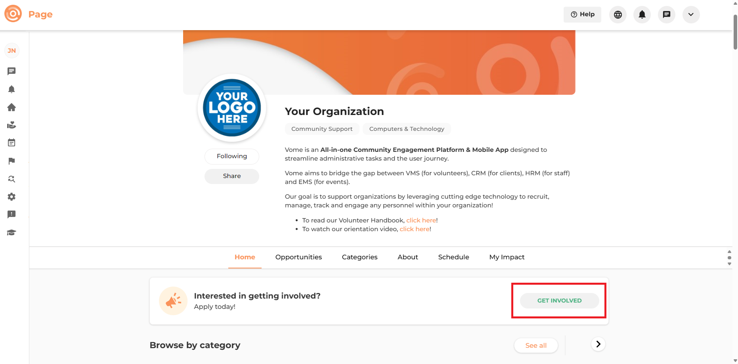738x364 pixels.
Task: Open the My Impact tab
Action: 507,257
